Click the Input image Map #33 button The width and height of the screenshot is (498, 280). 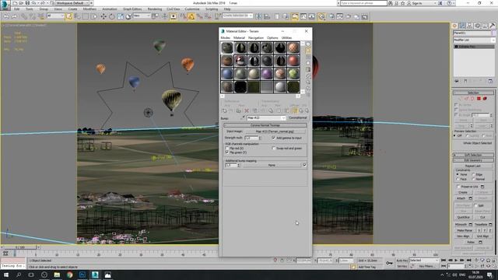(275, 131)
